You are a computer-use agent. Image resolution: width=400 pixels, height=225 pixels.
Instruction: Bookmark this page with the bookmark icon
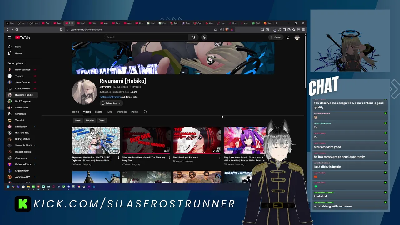point(61,30)
